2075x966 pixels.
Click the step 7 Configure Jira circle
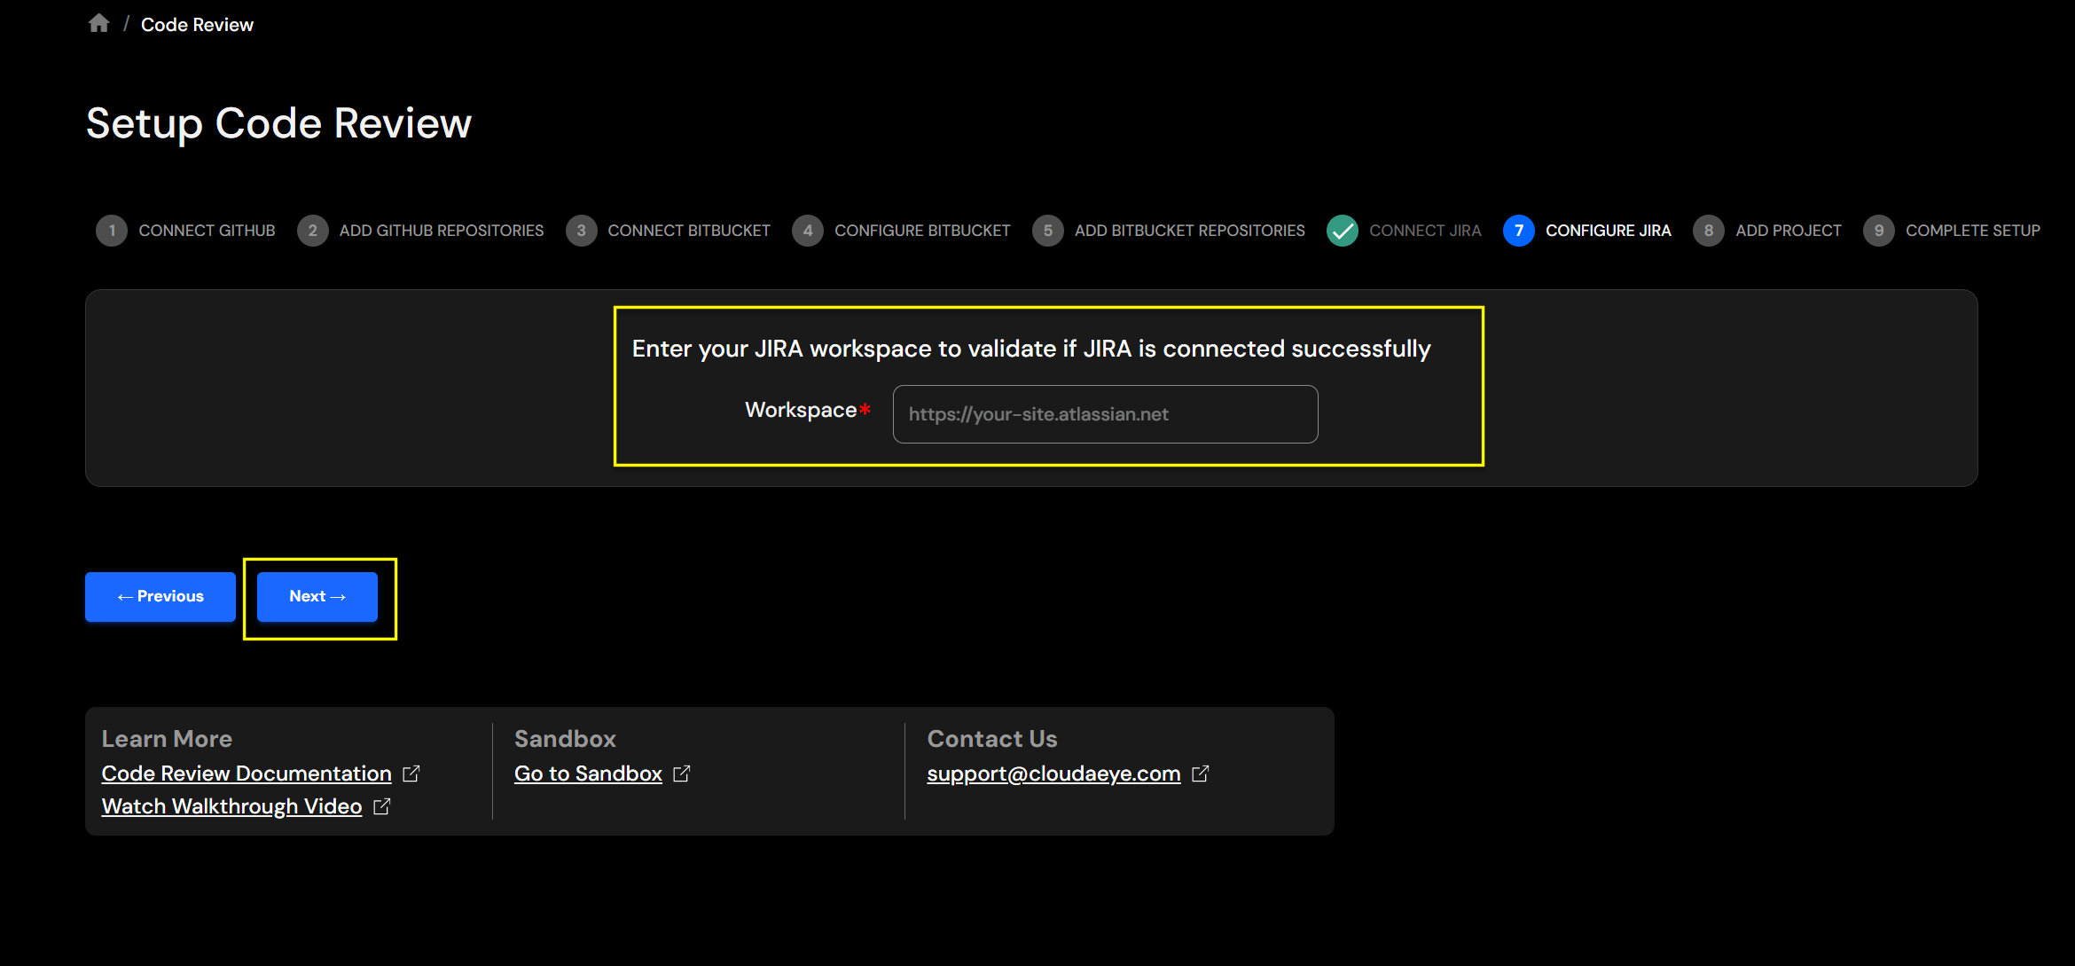(x=1518, y=231)
